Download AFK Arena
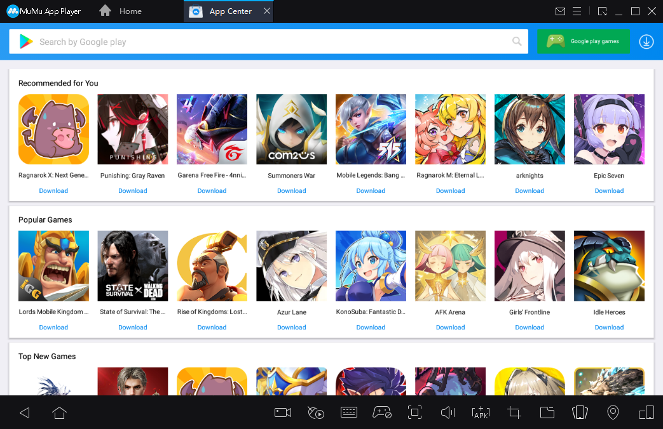 tap(450, 327)
